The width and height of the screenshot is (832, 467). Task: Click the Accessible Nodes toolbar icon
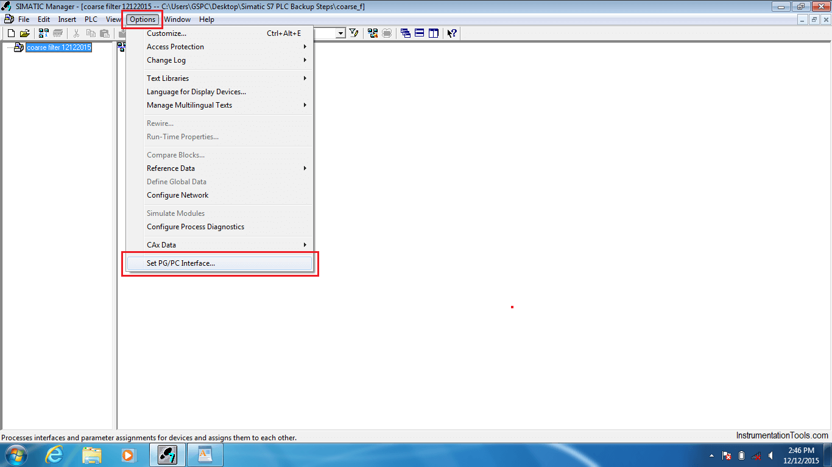coord(43,33)
